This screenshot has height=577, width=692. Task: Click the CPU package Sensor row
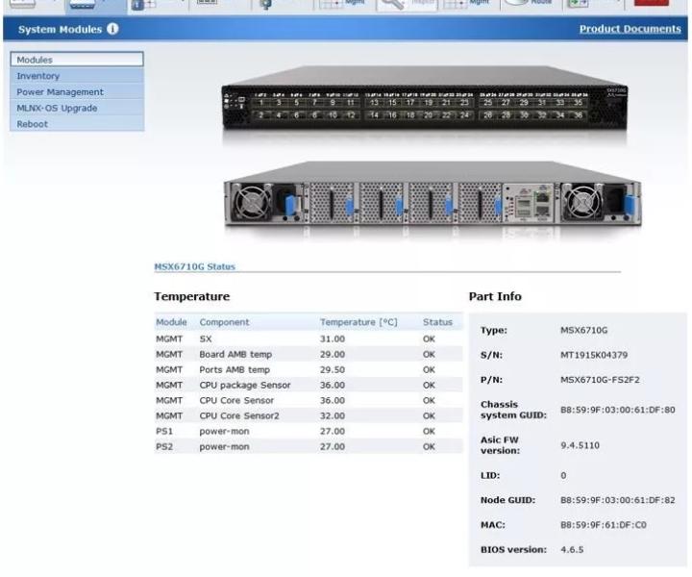[309, 386]
